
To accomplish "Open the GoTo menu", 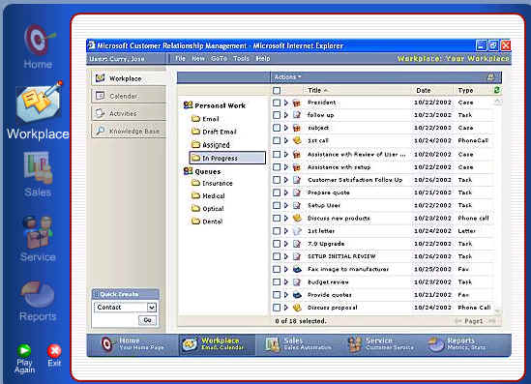I will [x=219, y=58].
